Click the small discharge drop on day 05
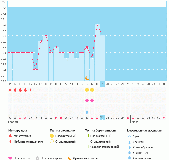This screenshot has height=160, width=169. [x=31, y=90]
